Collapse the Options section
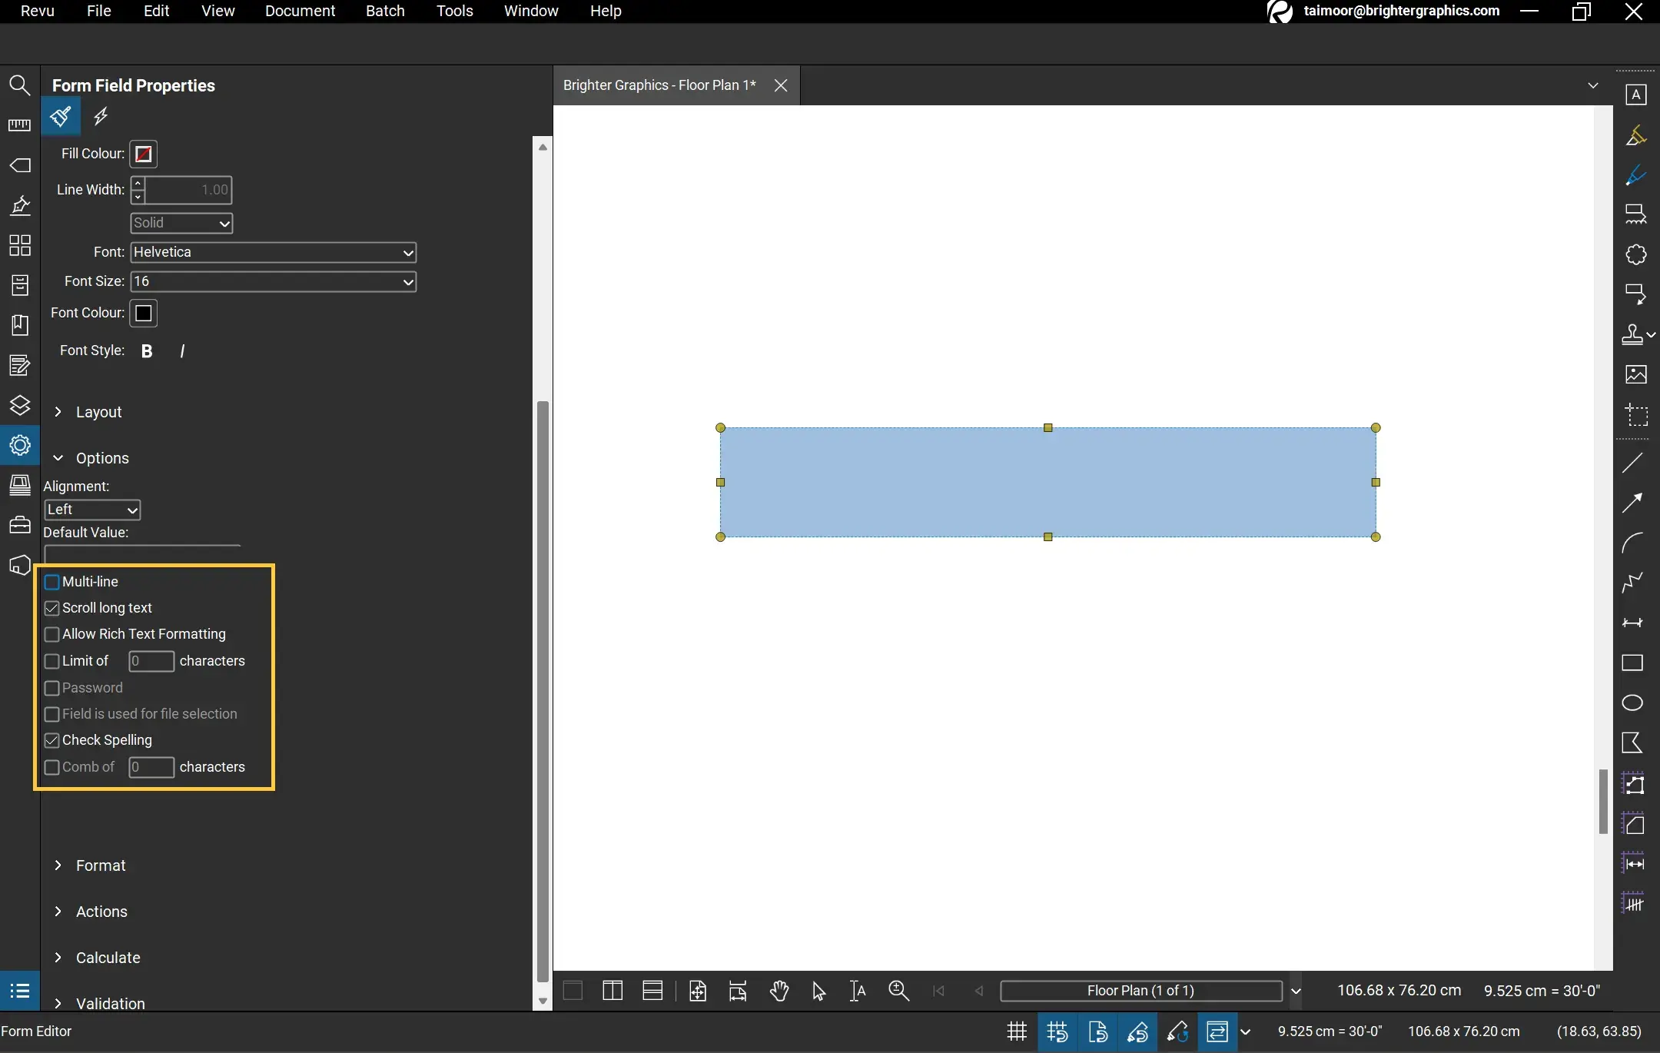The image size is (1660, 1053). [58, 458]
